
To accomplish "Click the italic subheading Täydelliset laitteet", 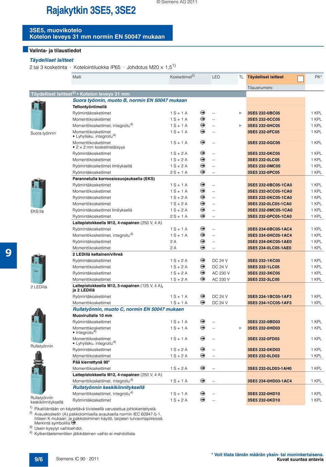I will click(51, 60).
